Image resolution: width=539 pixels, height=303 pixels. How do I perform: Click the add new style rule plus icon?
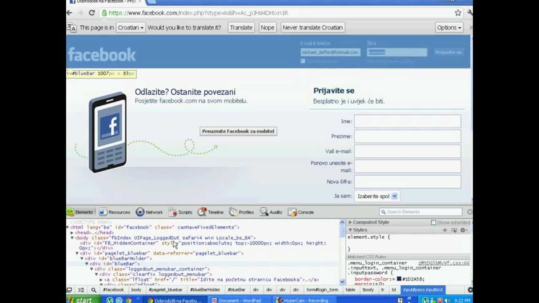(445, 230)
